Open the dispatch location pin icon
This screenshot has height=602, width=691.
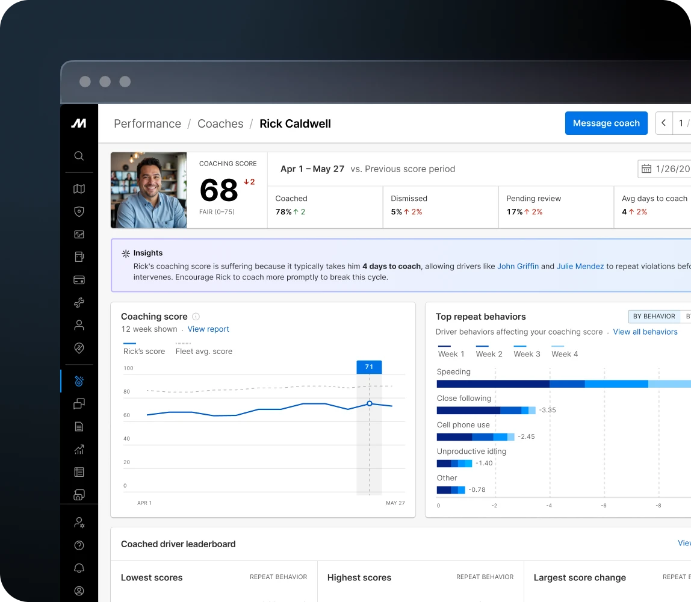coord(79,348)
